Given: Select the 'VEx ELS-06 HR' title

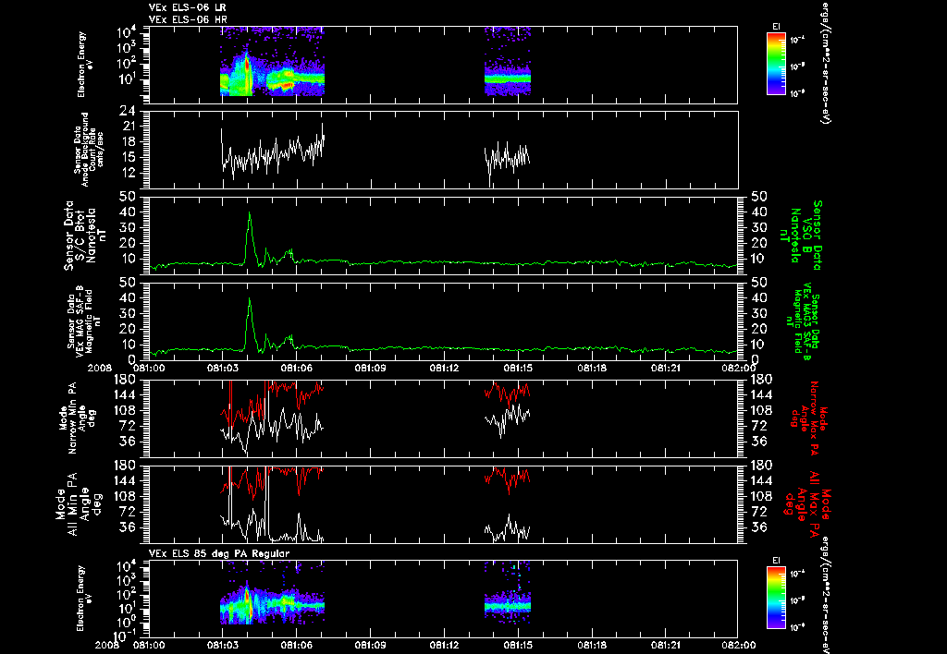Looking at the screenshot, I should point(188,19).
